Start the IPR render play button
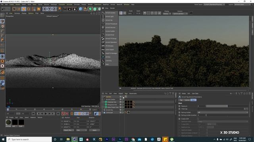 [x=121, y=13]
